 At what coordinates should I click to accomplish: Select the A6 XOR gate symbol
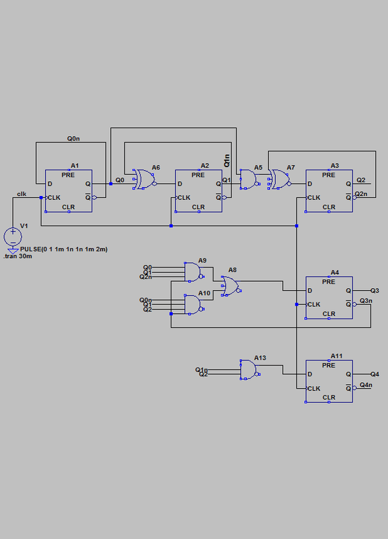(x=144, y=179)
